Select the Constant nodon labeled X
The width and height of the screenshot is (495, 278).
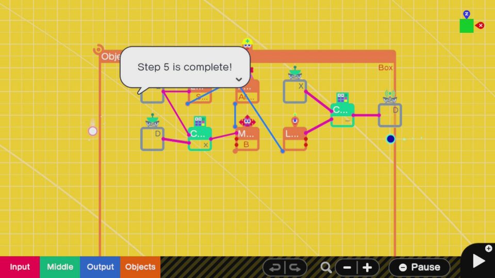pos(295,91)
